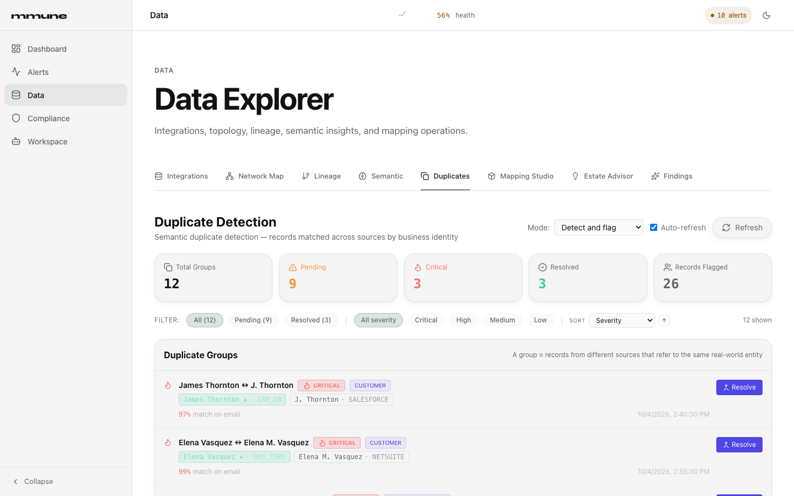Disable the Auto-refresh checkbox
The width and height of the screenshot is (794, 496).
click(x=653, y=227)
